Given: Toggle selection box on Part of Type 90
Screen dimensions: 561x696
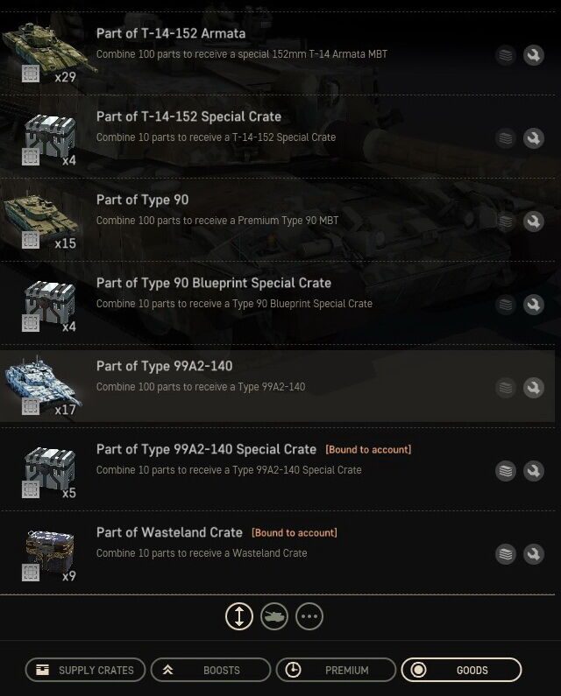Looking at the screenshot, I should (x=31, y=240).
